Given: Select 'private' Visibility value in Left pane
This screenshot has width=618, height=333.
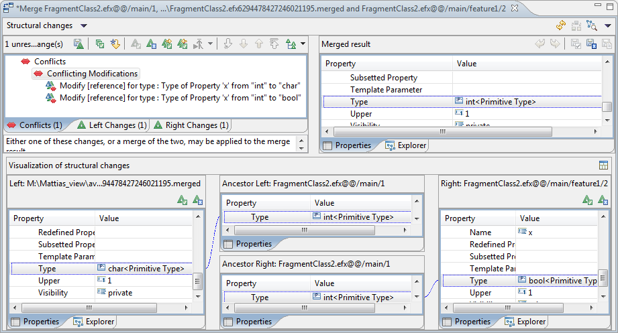Looking at the screenshot, I should coord(120,293).
